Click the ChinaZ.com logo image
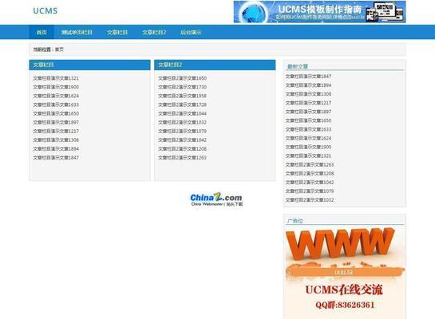The width and height of the screenshot is (435, 319). (x=216, y=199)
